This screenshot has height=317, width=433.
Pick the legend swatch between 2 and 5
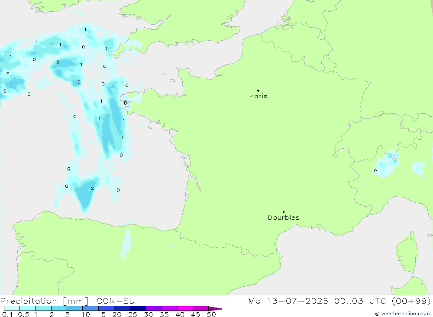[59, 308]
